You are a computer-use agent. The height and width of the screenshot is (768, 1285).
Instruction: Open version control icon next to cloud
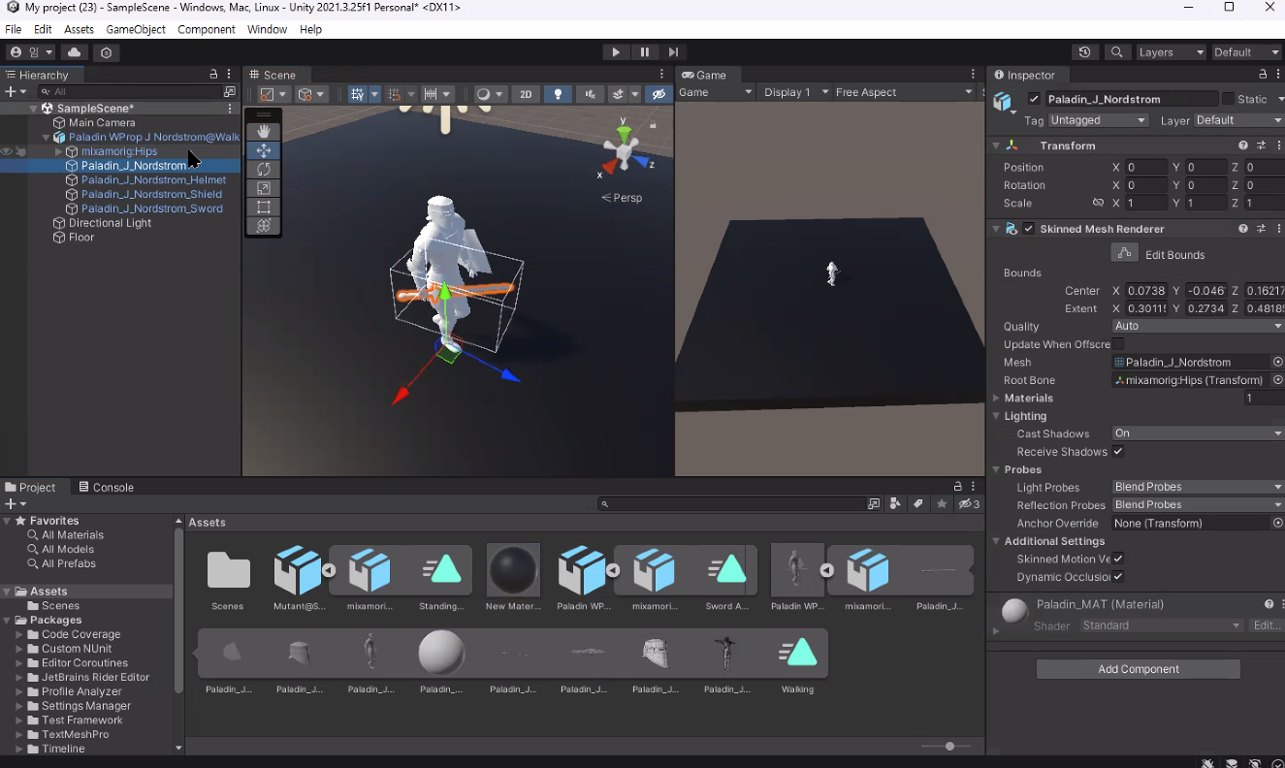[x=107, y=52]
